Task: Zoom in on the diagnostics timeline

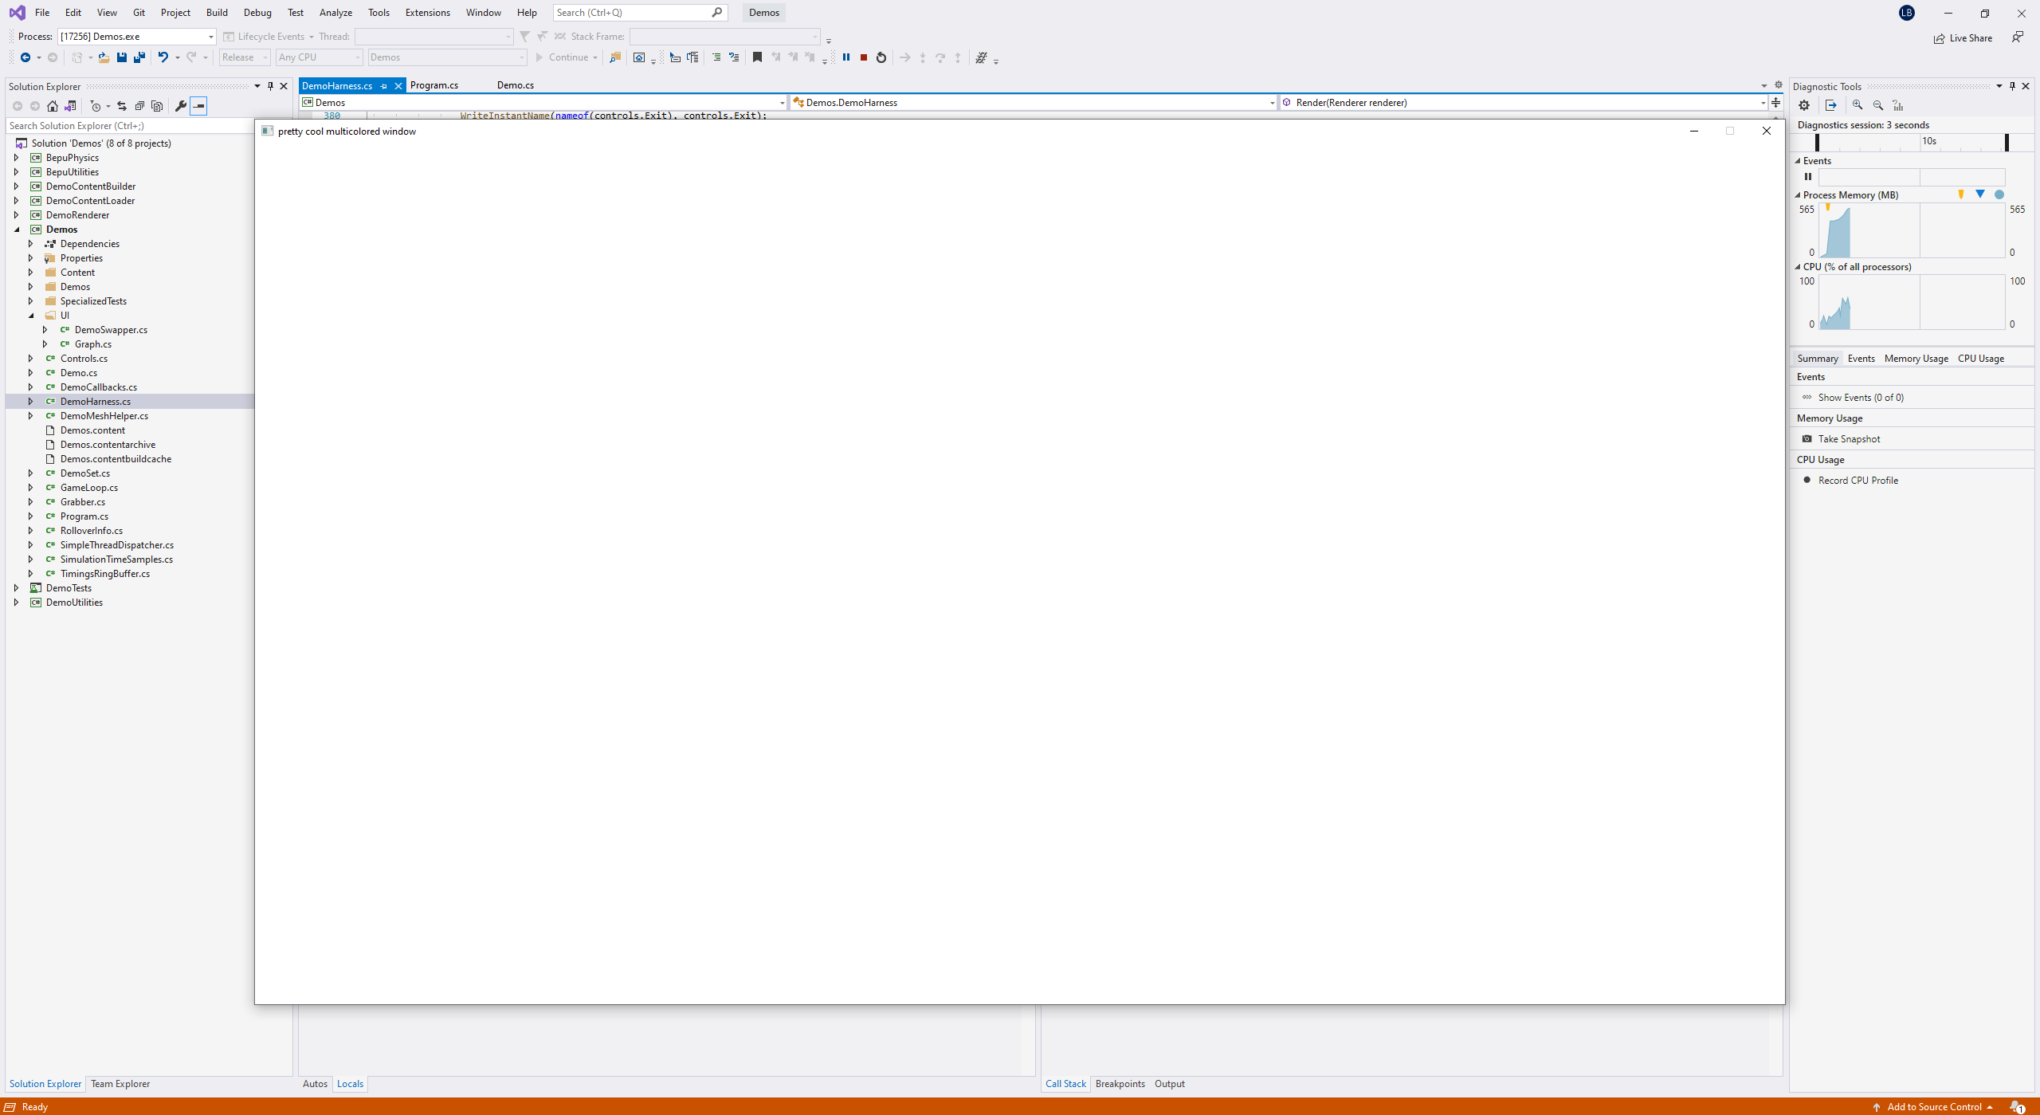Action: click(x=1857, y=105)
